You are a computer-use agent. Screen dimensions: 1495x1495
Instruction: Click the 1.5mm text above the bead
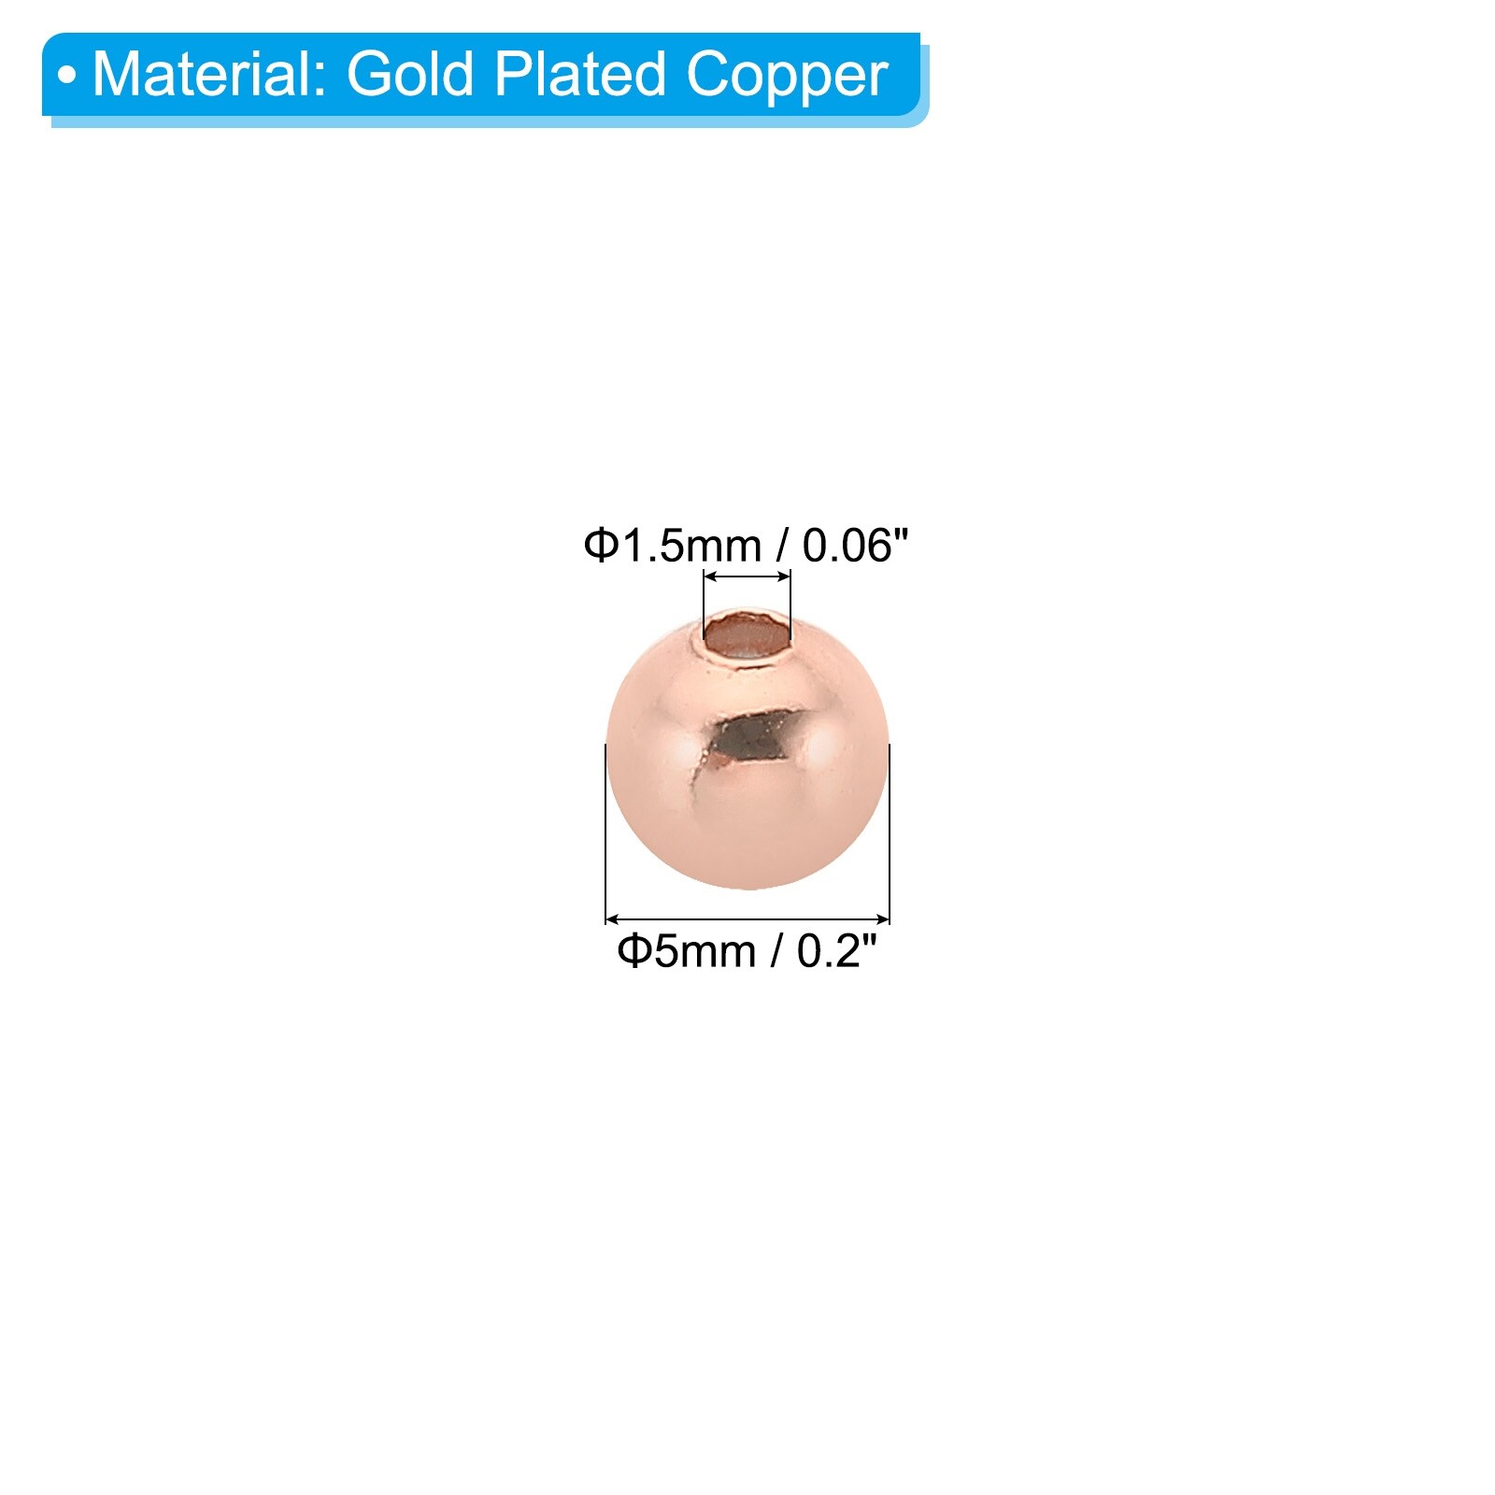pos(691,546)
